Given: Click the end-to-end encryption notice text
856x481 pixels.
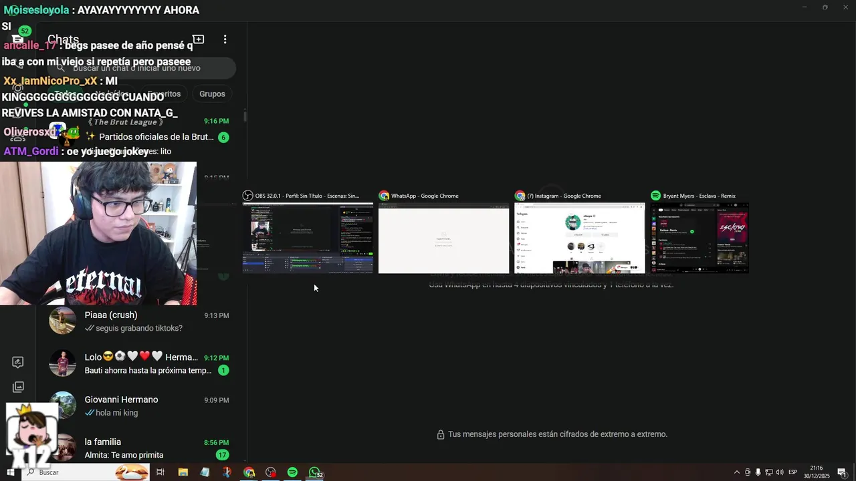Looking at the screenshot, I should point(558,434).
